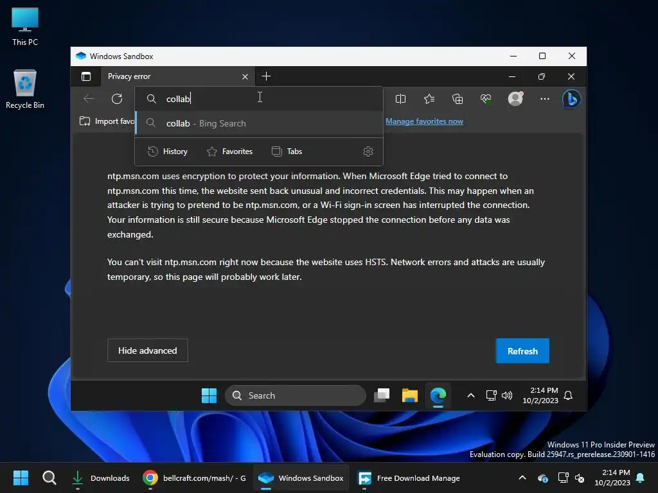Follow the Manage favorites now link

click(x=424, y=121)
